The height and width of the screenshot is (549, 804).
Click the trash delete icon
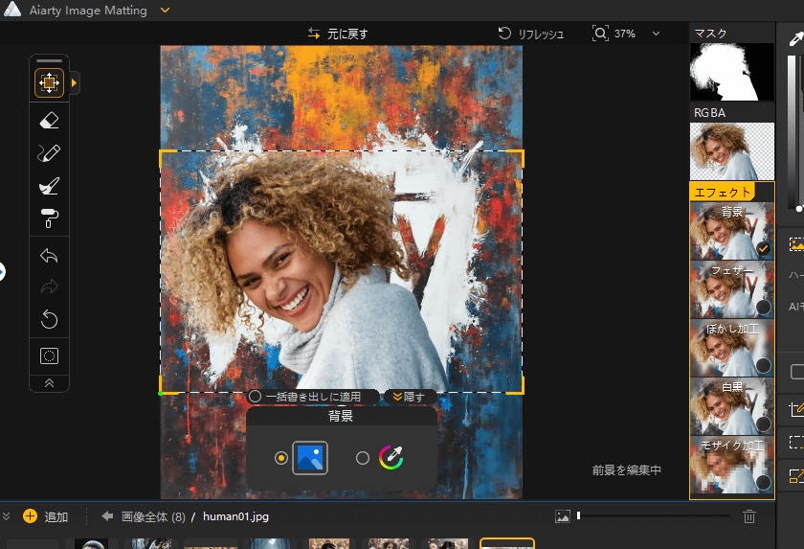point(749,516)
